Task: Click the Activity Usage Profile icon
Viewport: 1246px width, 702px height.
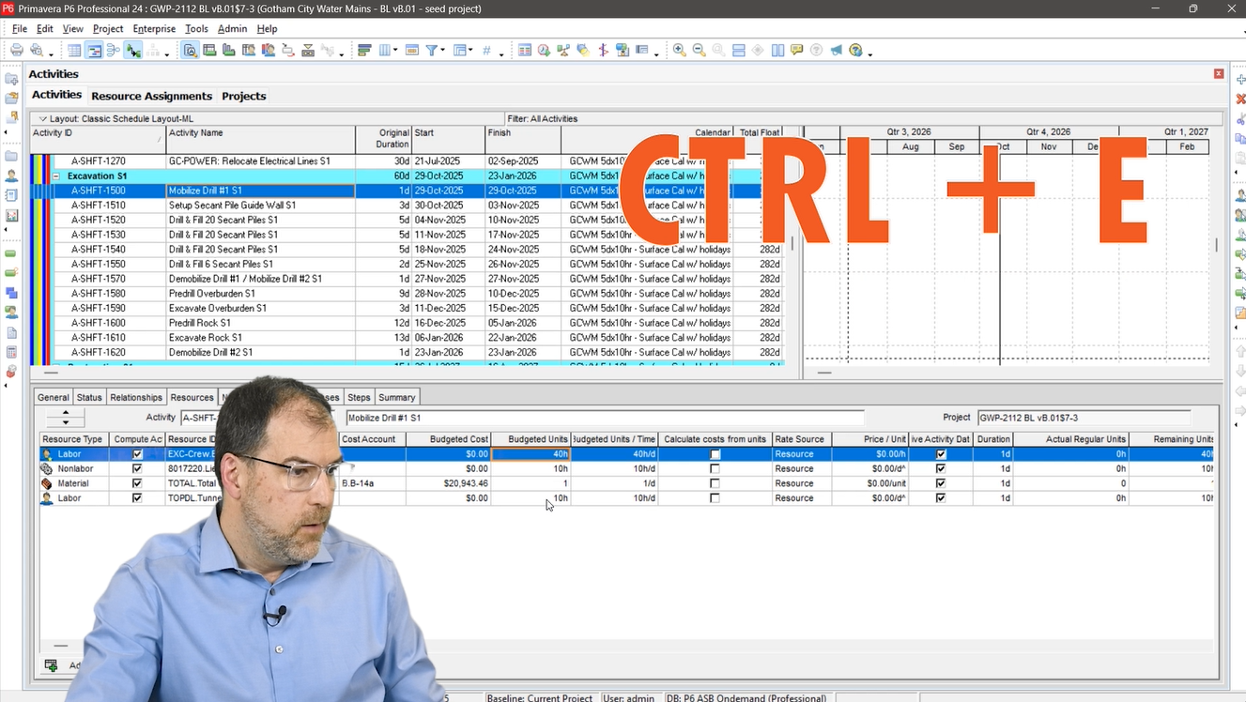Action: (228, 51)
